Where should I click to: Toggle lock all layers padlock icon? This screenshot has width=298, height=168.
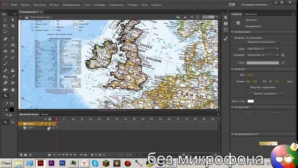[x=50, y=119]
